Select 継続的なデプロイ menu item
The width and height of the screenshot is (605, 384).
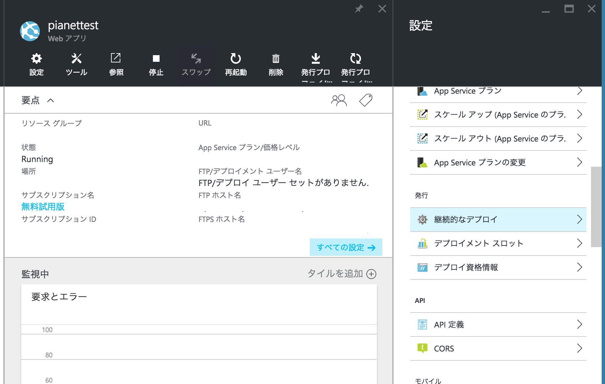point(498,220)
